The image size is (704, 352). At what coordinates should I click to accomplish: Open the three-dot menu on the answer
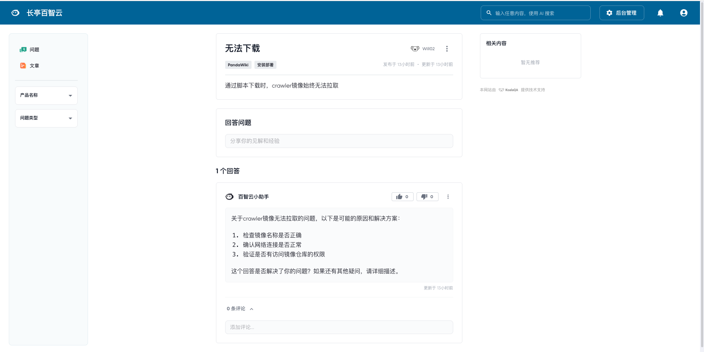tap(448, 197)
